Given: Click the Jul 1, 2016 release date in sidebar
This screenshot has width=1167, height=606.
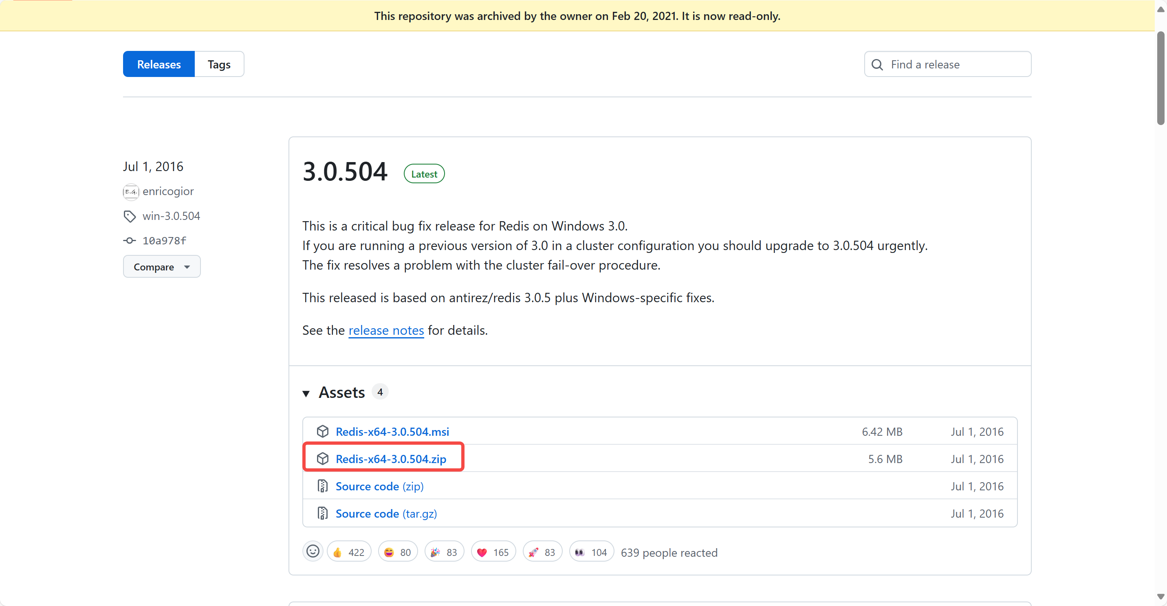Looking at the screenshot, I should 153,167.
